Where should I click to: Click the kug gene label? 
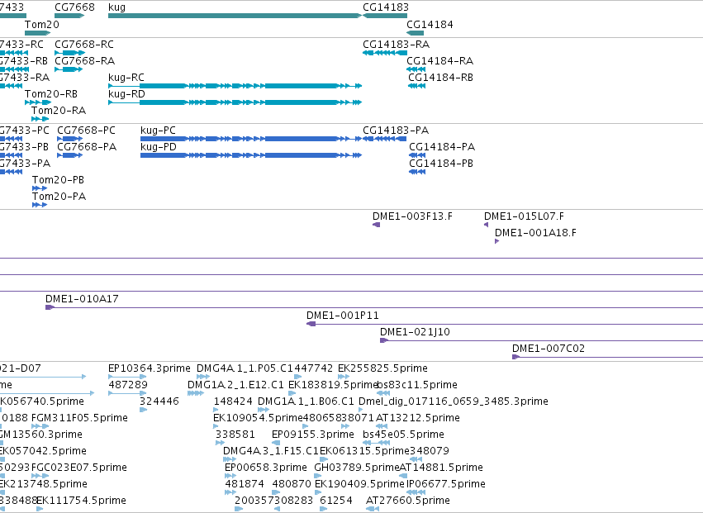point(117,7)
